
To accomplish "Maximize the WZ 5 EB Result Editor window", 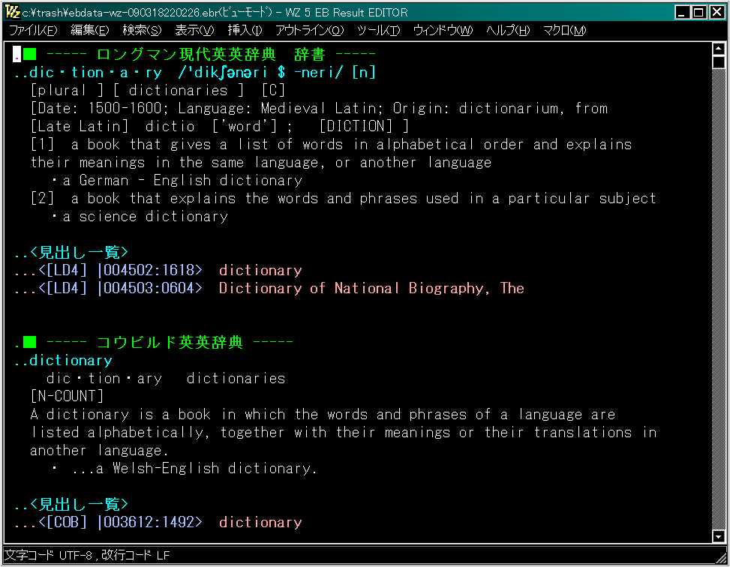I will [698, 12].
